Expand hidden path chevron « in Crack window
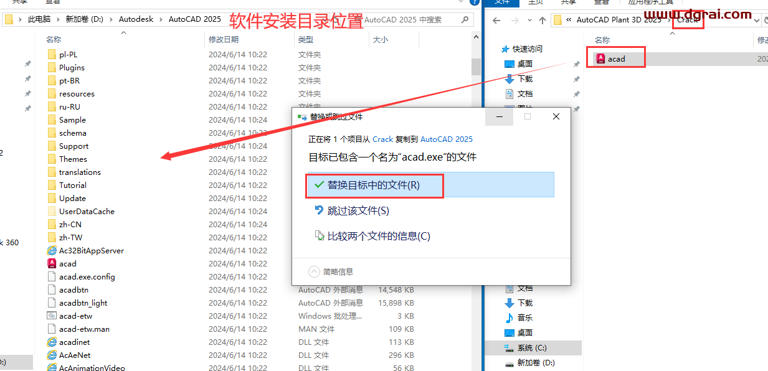The width and height of the screenshot is (768, 371). click(x=569, y=20)
